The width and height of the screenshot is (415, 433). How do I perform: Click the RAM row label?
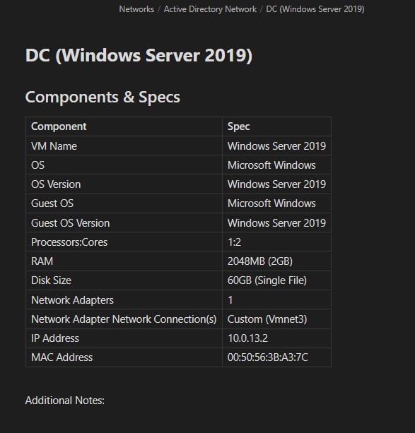pos(42,261)
